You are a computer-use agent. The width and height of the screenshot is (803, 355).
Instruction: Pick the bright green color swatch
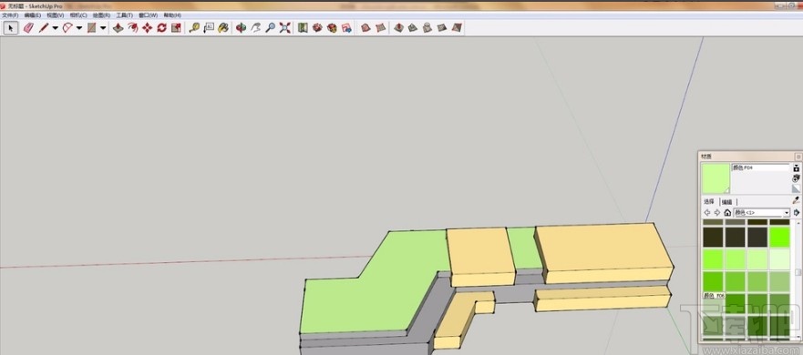779,237
